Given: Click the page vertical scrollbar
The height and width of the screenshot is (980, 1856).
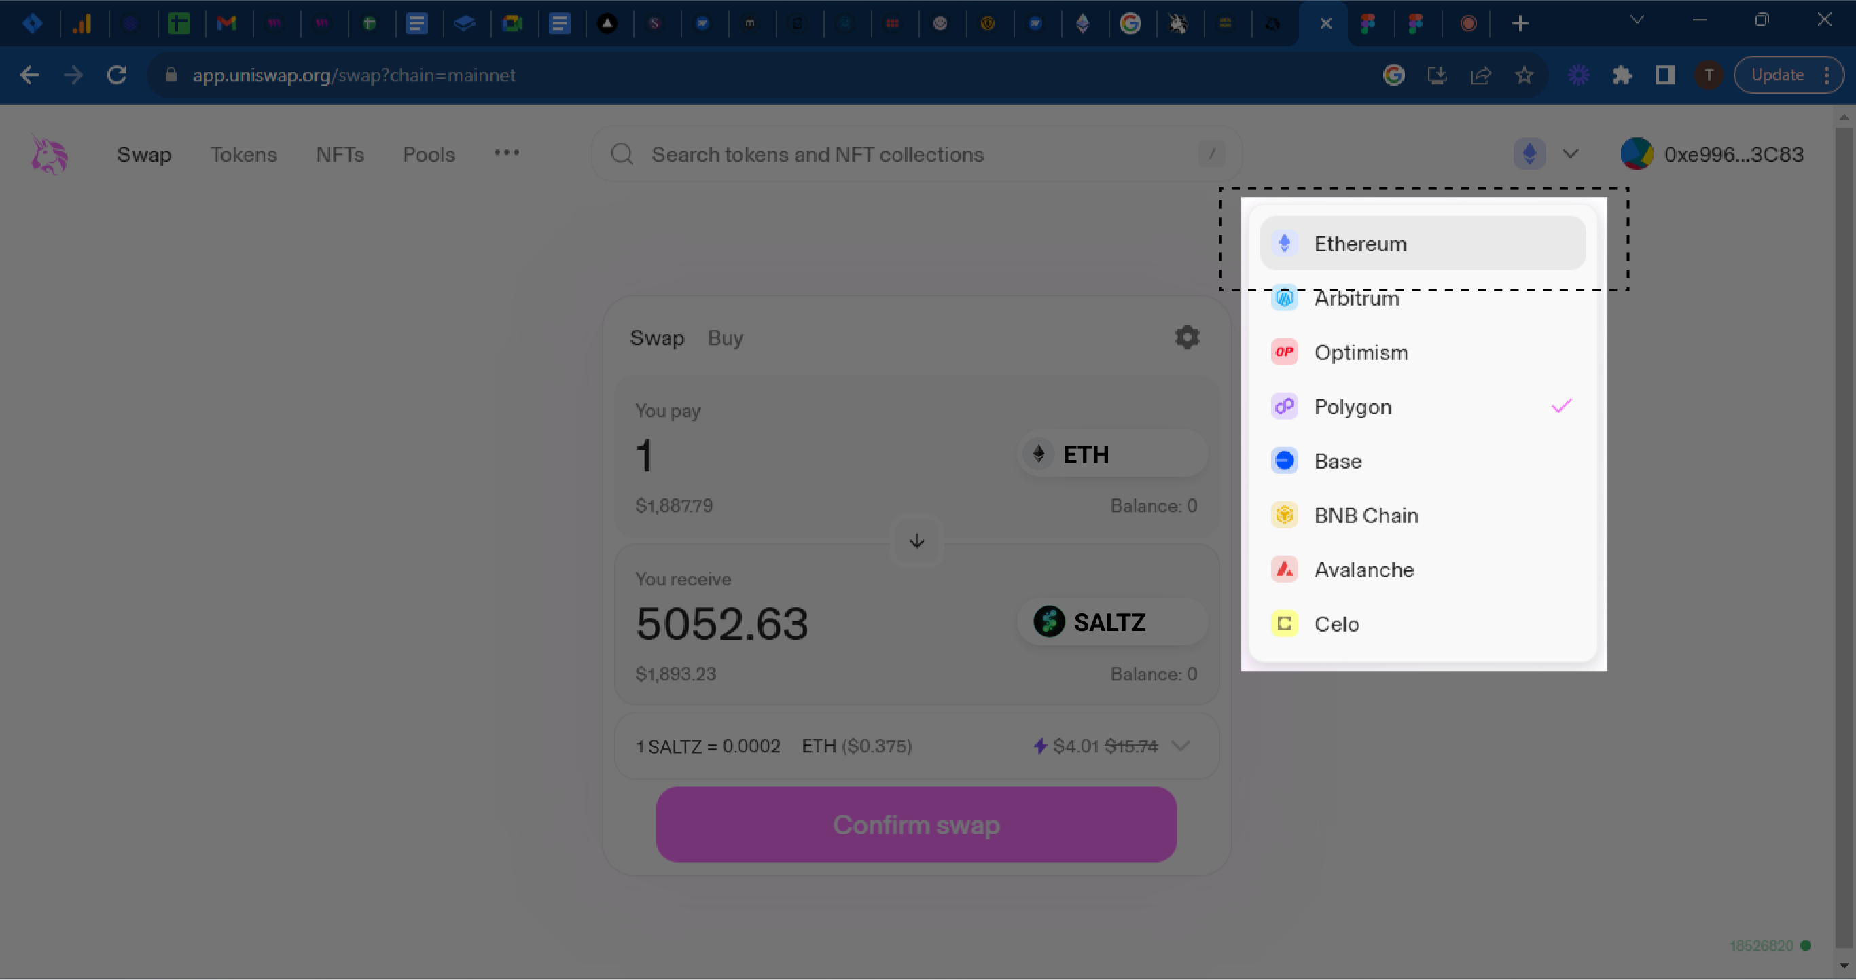Looking at the screenshot, I should coord(1843,504).
